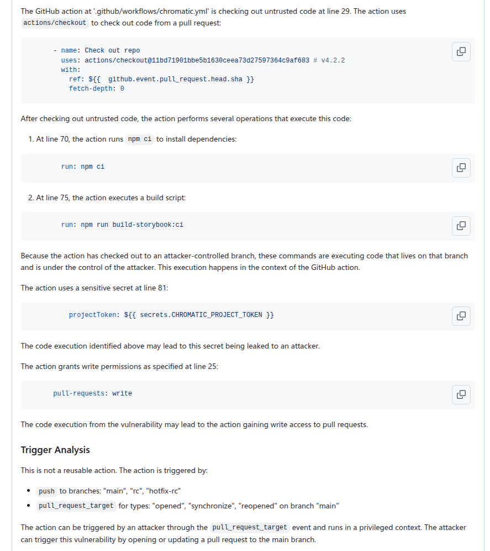This screenshot has height=551, width=490.
Task: Copy the projectToken secret code snippet
Action: coord(461,315)
